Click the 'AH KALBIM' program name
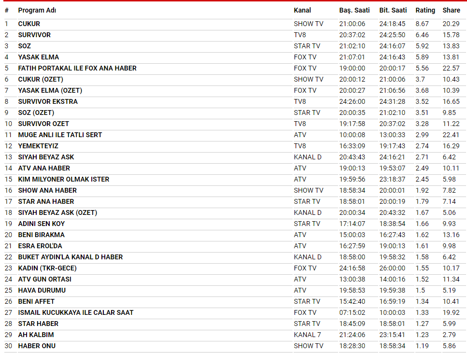Viewport: 467px width, 353px height. 36,335
